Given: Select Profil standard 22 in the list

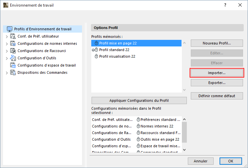Looking at the screenshot, I should click(x=114, y=50).
